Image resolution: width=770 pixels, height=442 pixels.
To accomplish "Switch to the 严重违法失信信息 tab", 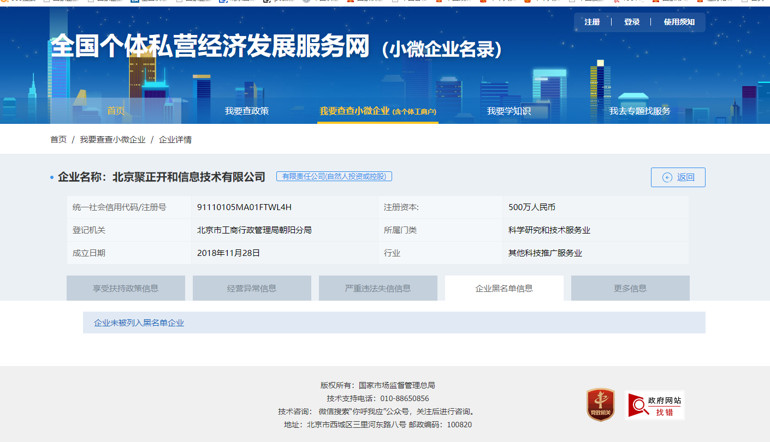I will click(x=378, y=288).
